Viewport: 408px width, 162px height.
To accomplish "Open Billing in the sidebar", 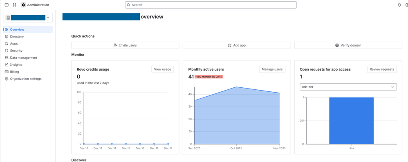I will [28, 72].
